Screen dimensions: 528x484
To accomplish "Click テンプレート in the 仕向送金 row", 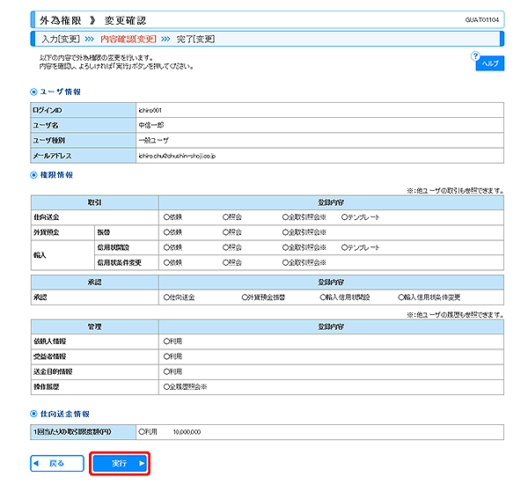I will tap(360, 217).
